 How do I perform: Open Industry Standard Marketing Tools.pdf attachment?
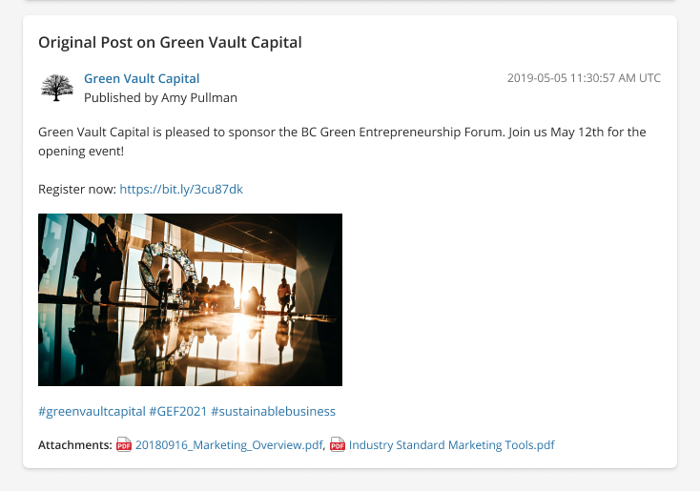pyautogui.click(x=452, y=445)
